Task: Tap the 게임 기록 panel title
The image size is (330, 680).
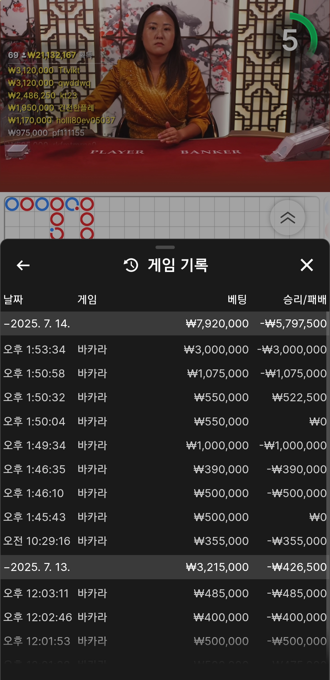Action: point(178,265)
